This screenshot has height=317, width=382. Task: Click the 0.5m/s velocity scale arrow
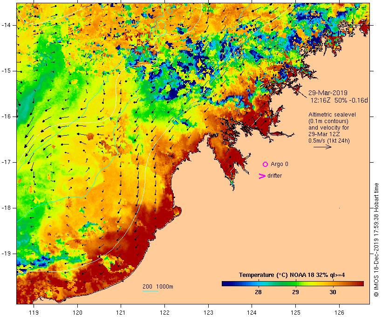322,147
